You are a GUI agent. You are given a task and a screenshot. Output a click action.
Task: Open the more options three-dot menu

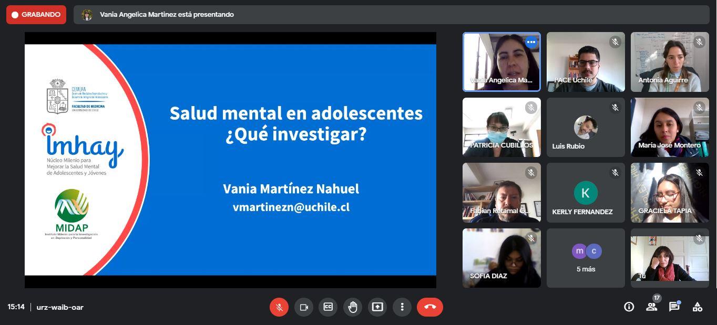point(402,307)
